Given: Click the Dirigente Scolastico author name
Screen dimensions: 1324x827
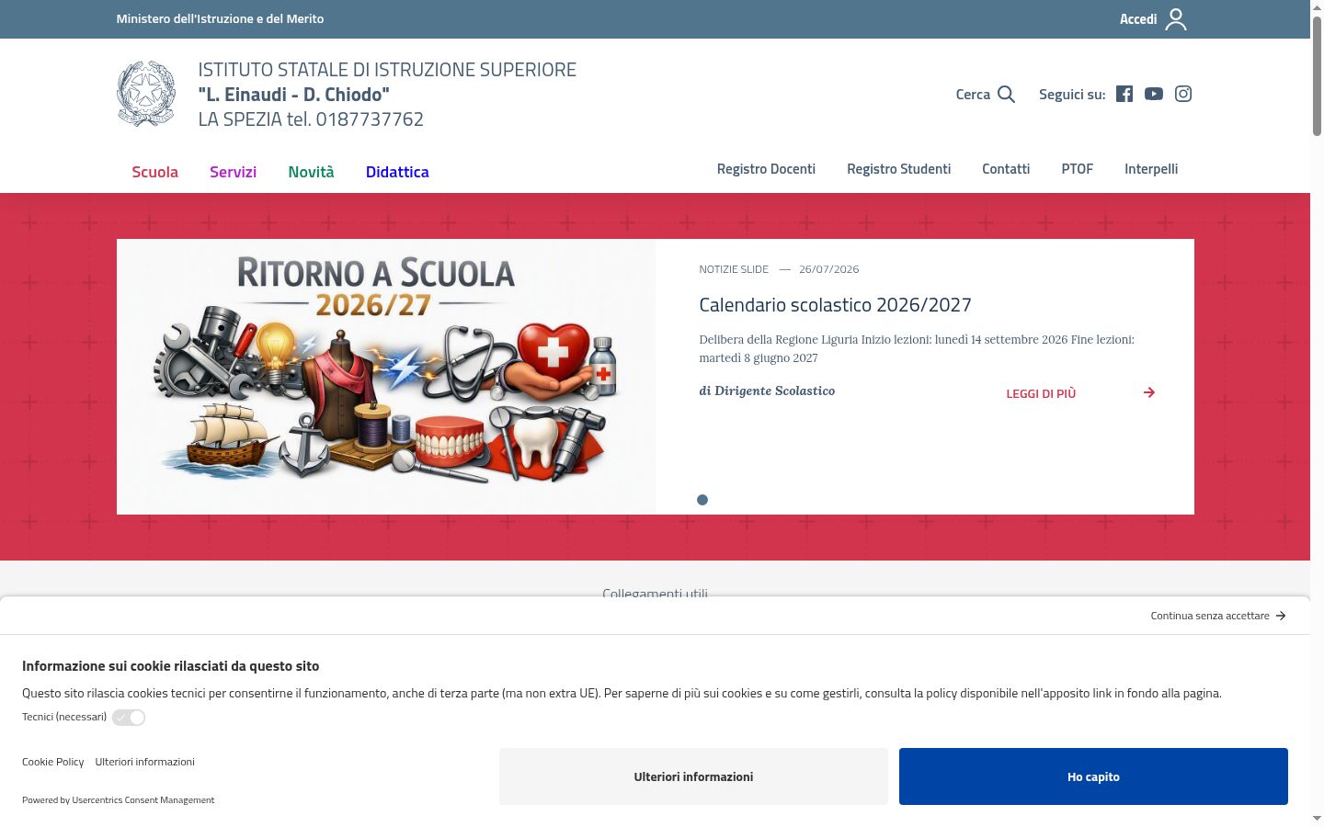Looking at the screenshot, I should 775,391.
